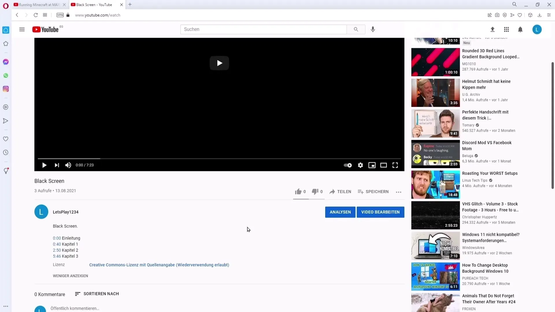Click WENIGER ANZEIGEN collapse description link
The height and width of the screenshot is (312, 555).
(x=70, y=275)
